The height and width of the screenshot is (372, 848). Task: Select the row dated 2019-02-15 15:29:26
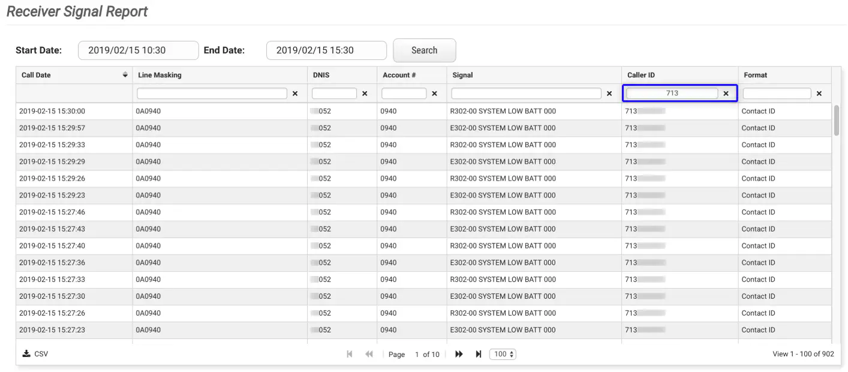click(x=423, y=178)
